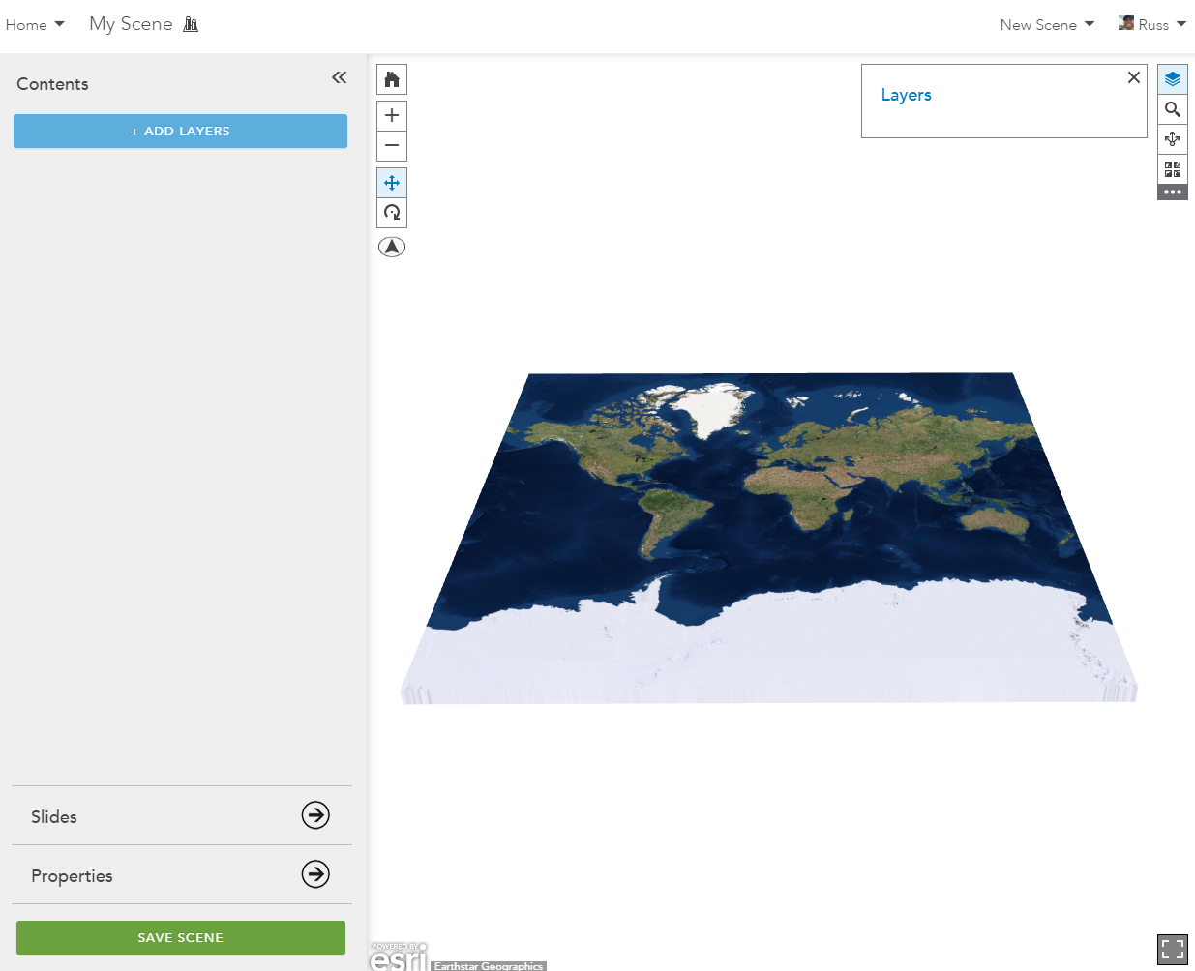Open the Properties section
This screenshot has height=971, width=1195.
tap(182, 875)
